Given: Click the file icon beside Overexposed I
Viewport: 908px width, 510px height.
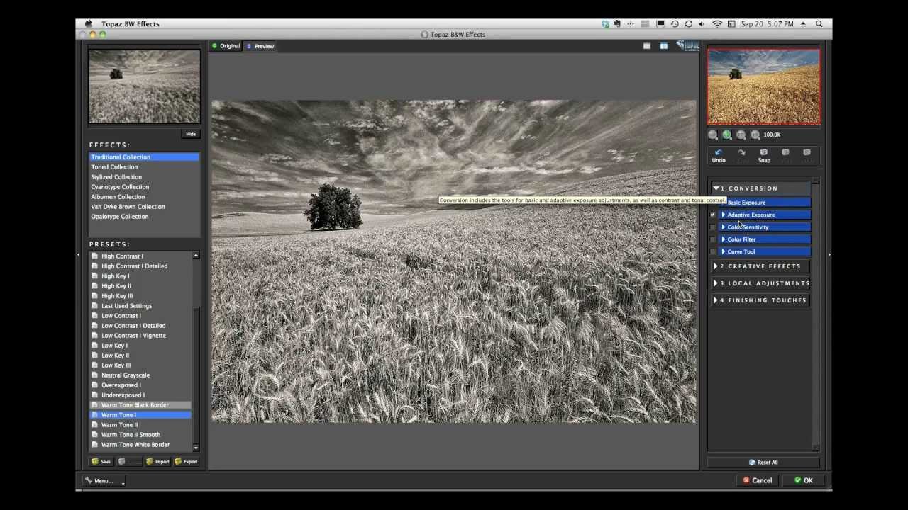Looking at the screenshot, I should (x=95, y=385).
